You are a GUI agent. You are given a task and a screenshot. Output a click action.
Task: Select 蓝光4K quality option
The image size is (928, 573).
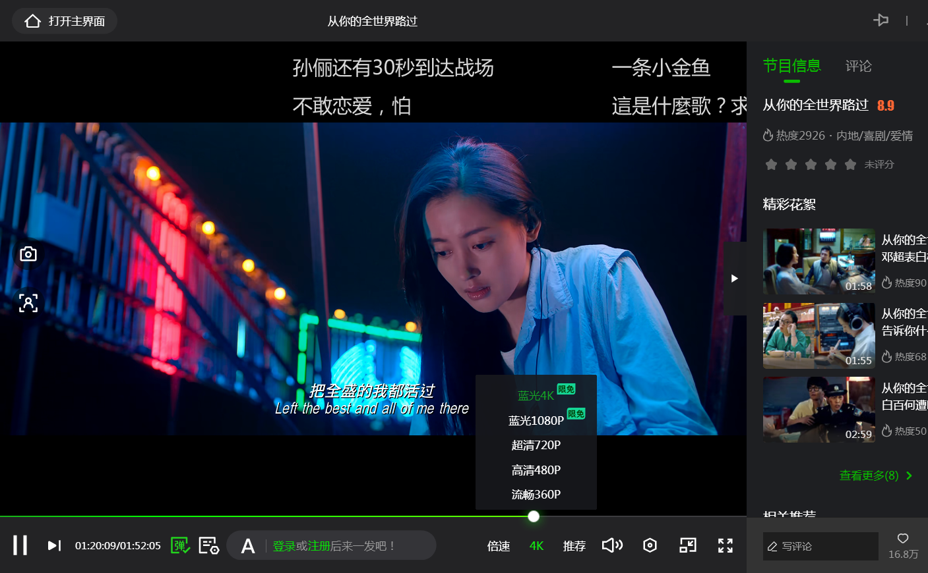click(536, 395)
